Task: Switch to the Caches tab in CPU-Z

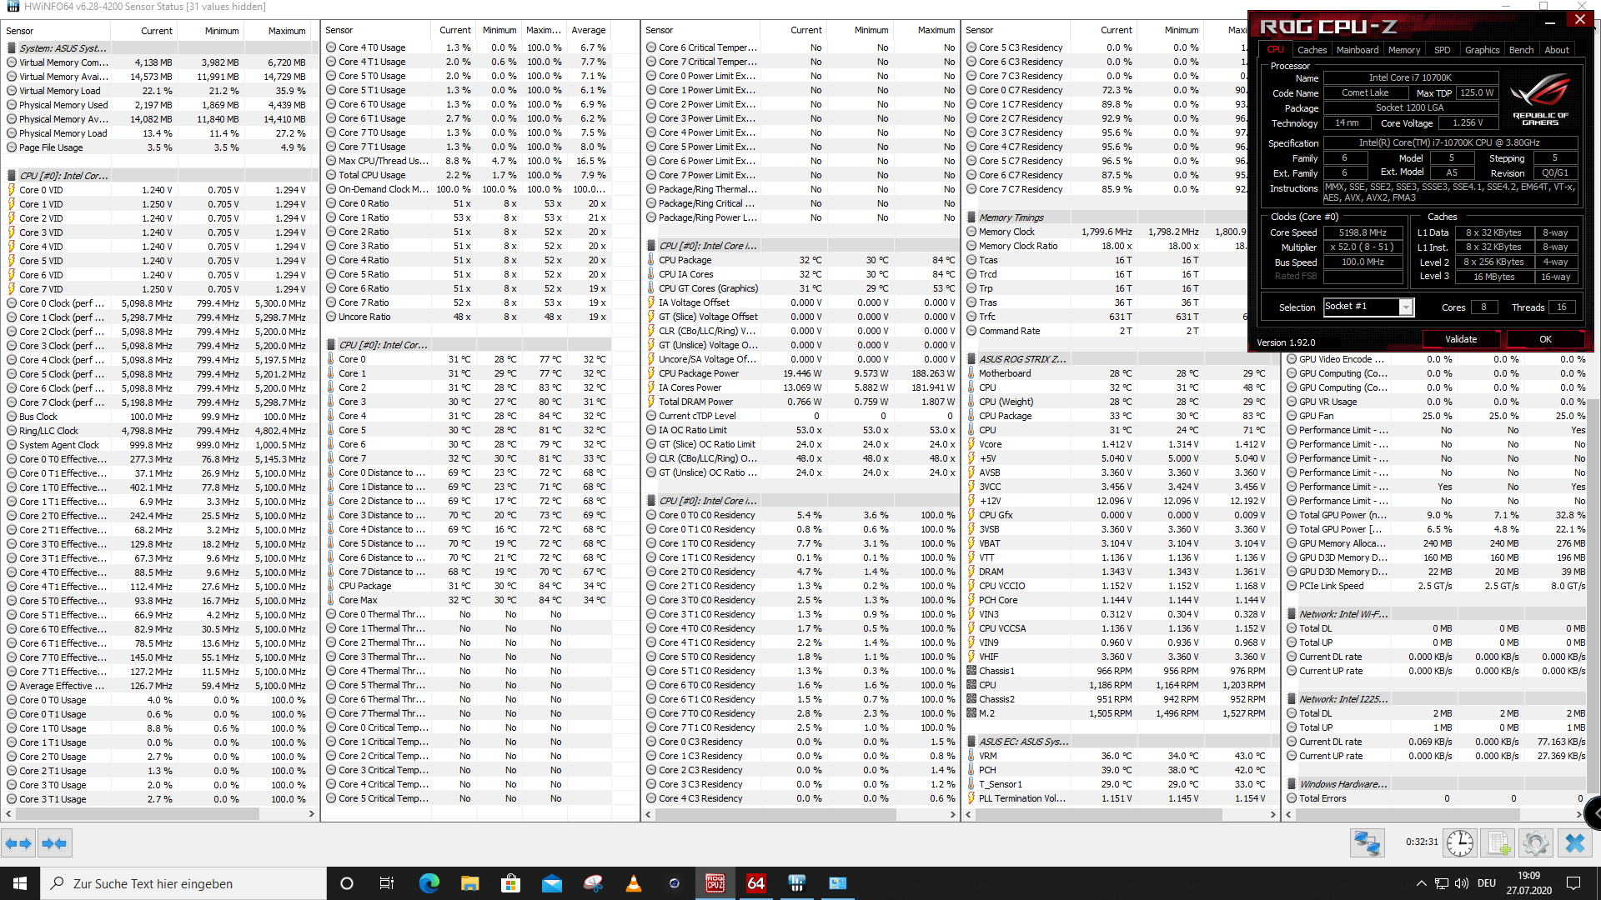Action: pos(1312,50)
